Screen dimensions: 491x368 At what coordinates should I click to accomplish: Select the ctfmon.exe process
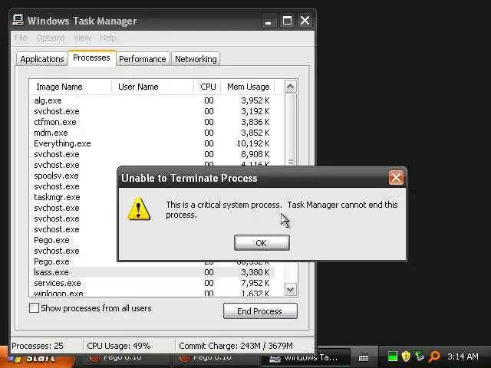pyautogui.click(x=55, y=122)
